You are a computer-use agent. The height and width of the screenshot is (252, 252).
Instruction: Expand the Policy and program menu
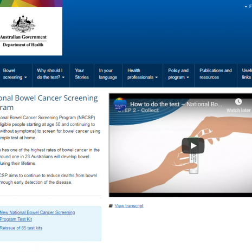pos(178,74)
